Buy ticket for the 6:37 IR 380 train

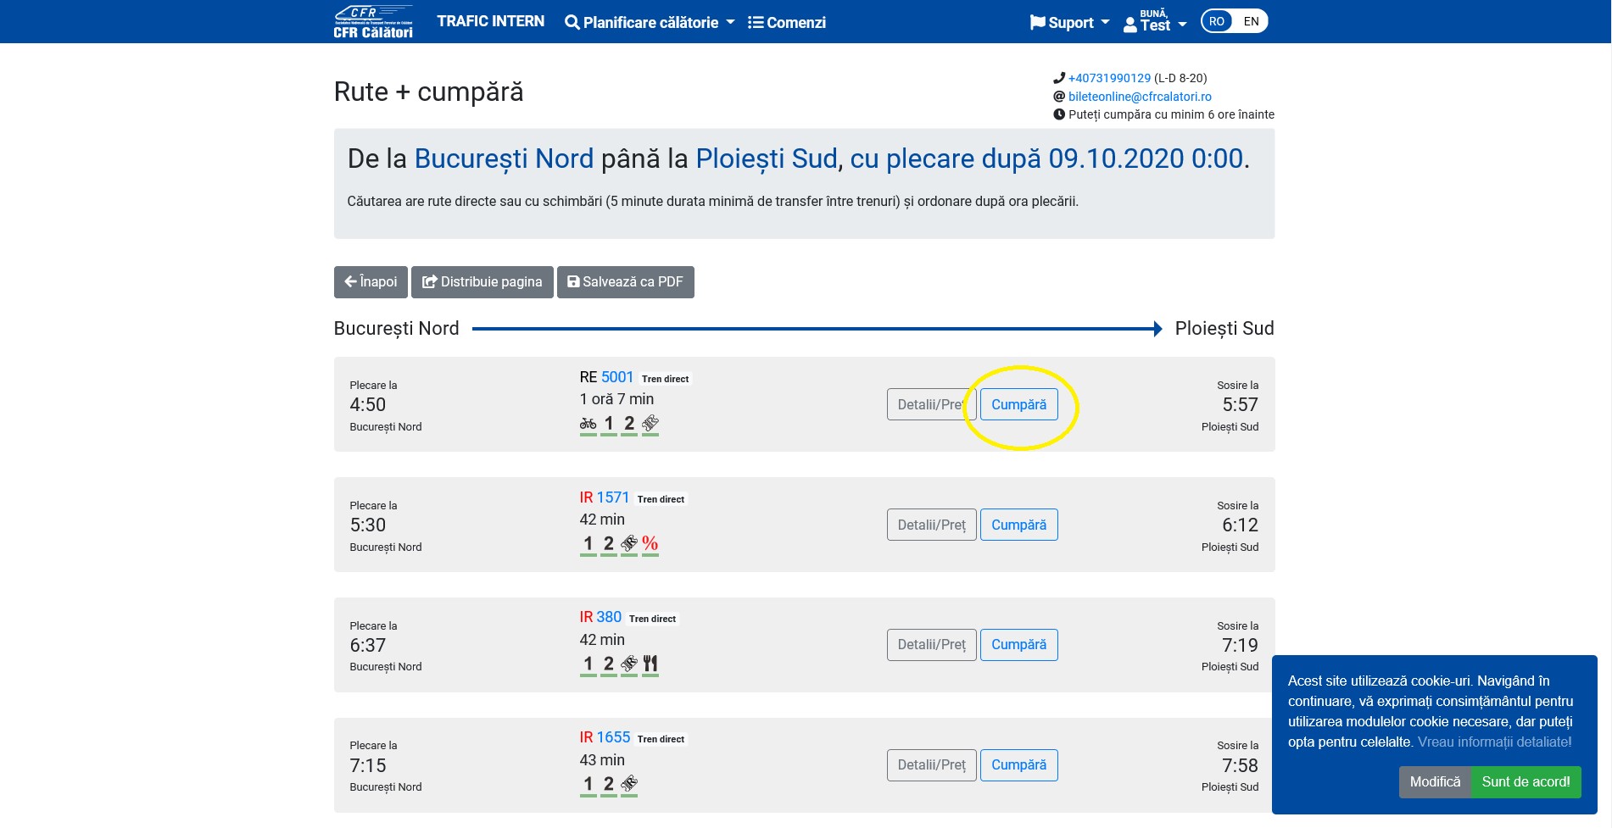click(x=1019, y=645)
